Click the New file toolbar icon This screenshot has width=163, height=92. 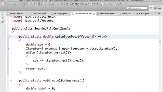click(3, 4)
